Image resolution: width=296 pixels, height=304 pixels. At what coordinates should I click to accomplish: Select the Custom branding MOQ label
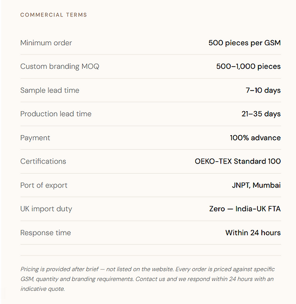pos(60,66)
